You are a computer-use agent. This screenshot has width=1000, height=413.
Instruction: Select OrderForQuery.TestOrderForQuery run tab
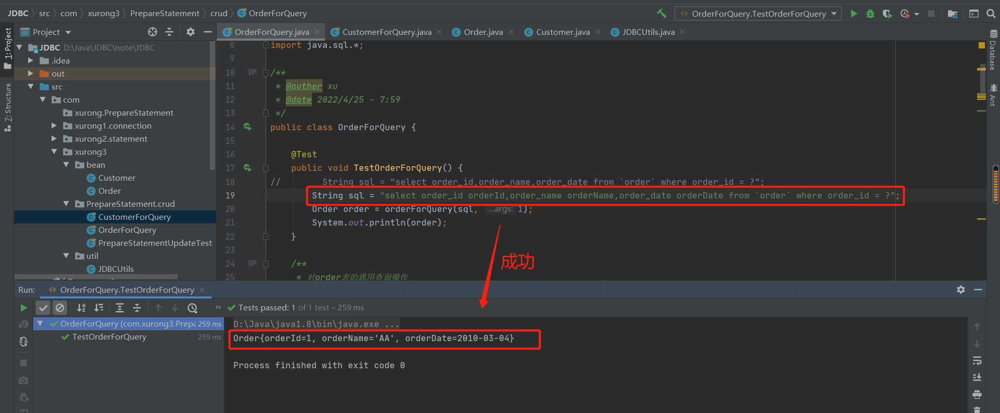click(x=127, y=290)
